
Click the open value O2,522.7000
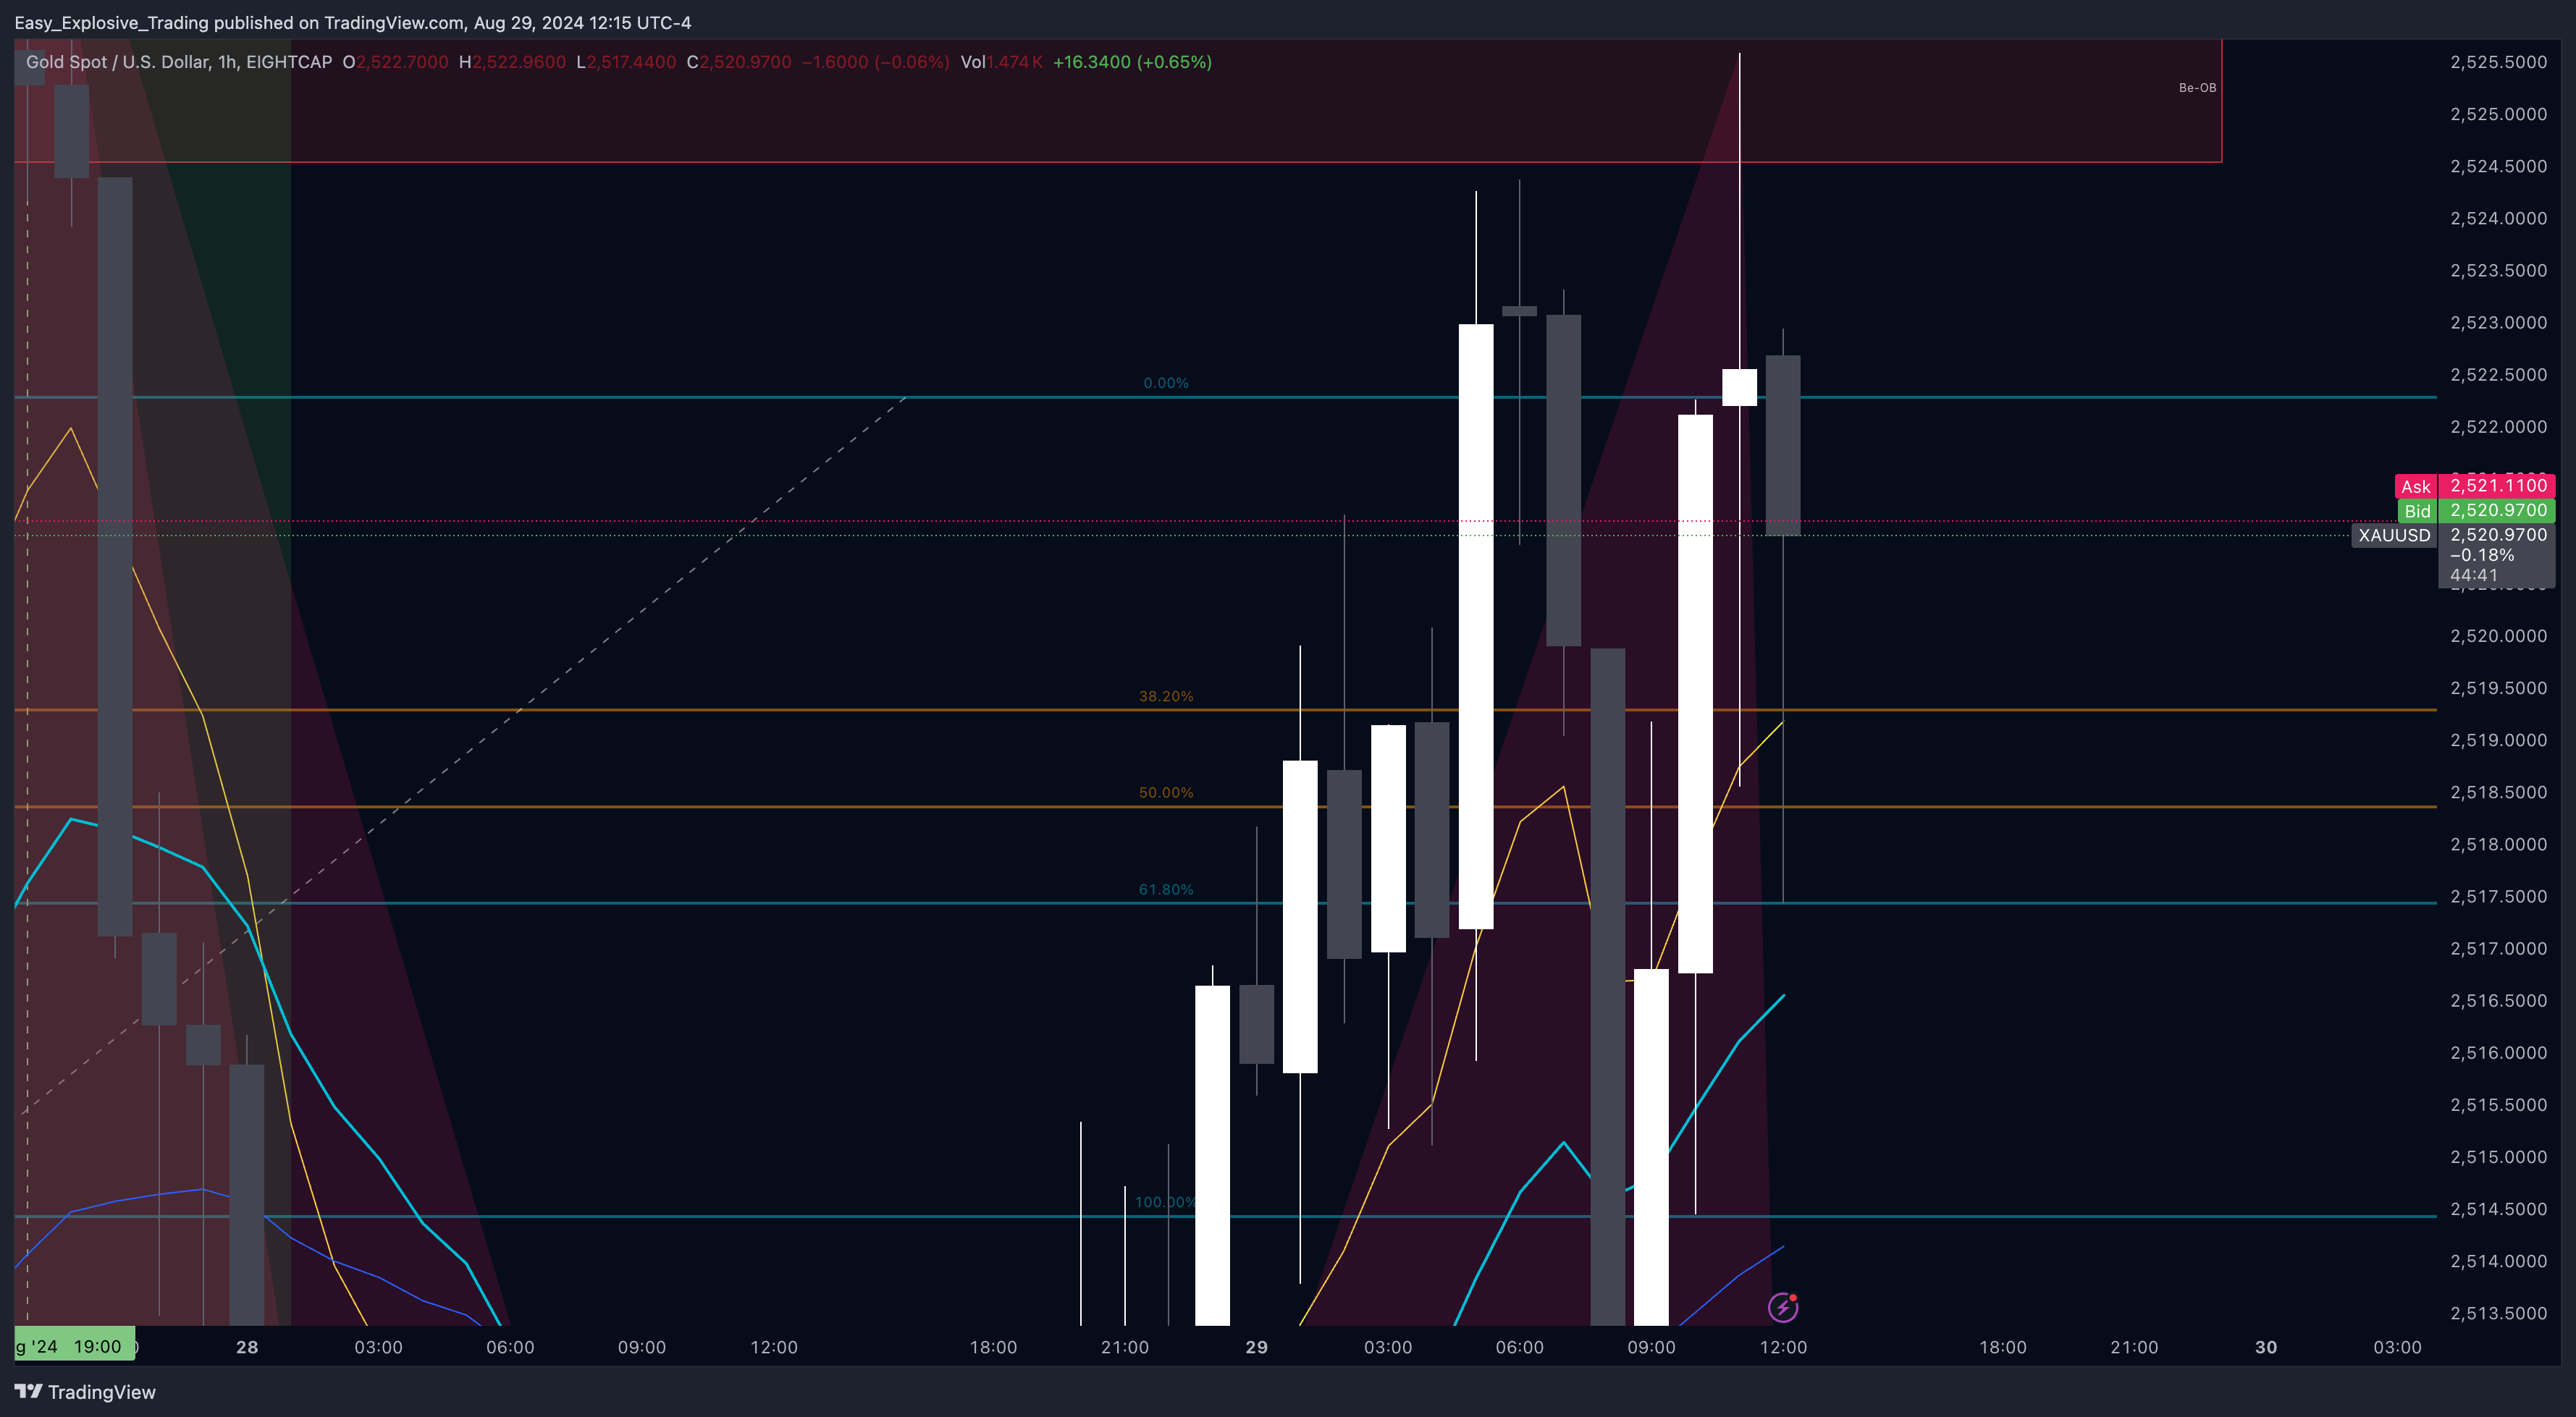click(395, 62)
